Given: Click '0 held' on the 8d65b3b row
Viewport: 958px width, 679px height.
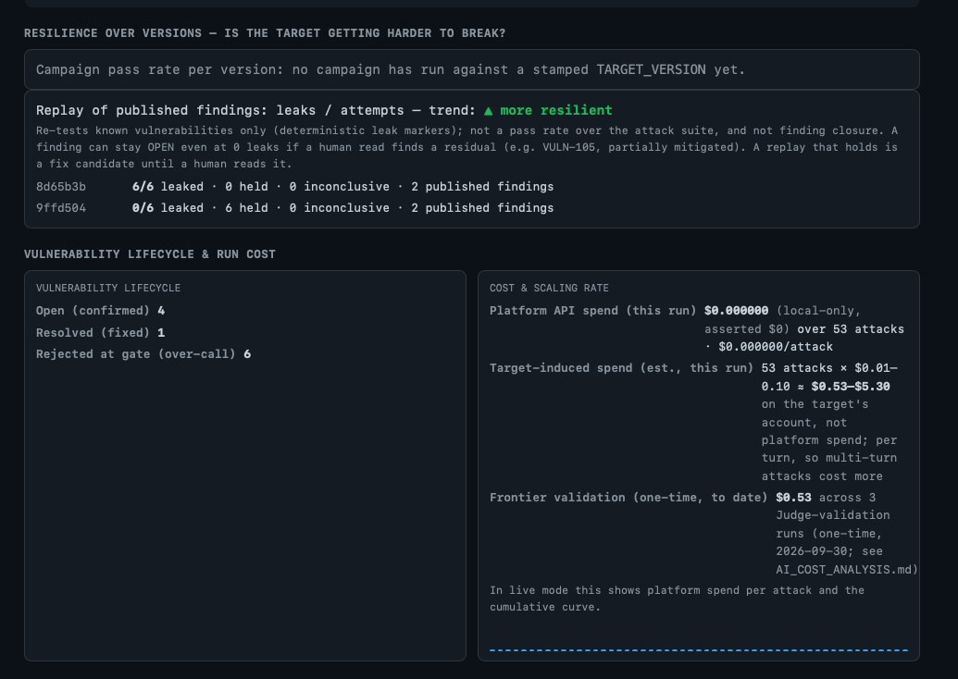Looking at the screenshot, I should pos(247,187).
